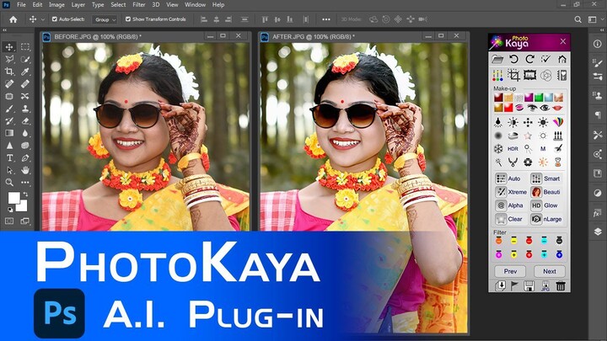Image resolution: width=607 pixels, height=341 pixels.
Task: Select the Eraser tool
Action: point(25,121)
